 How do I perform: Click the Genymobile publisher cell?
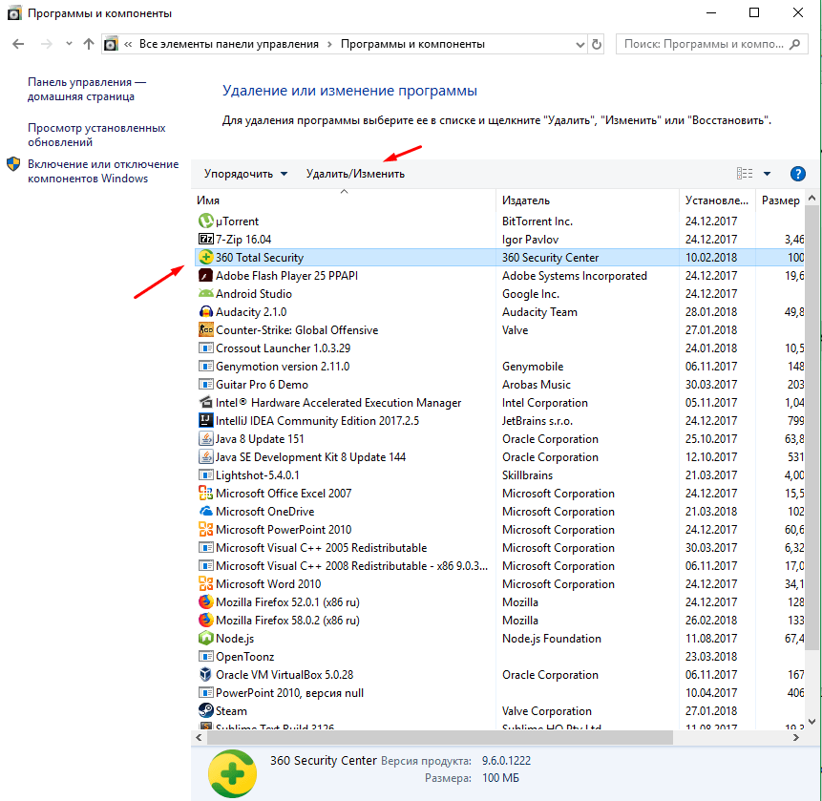(x=533, y=367)
